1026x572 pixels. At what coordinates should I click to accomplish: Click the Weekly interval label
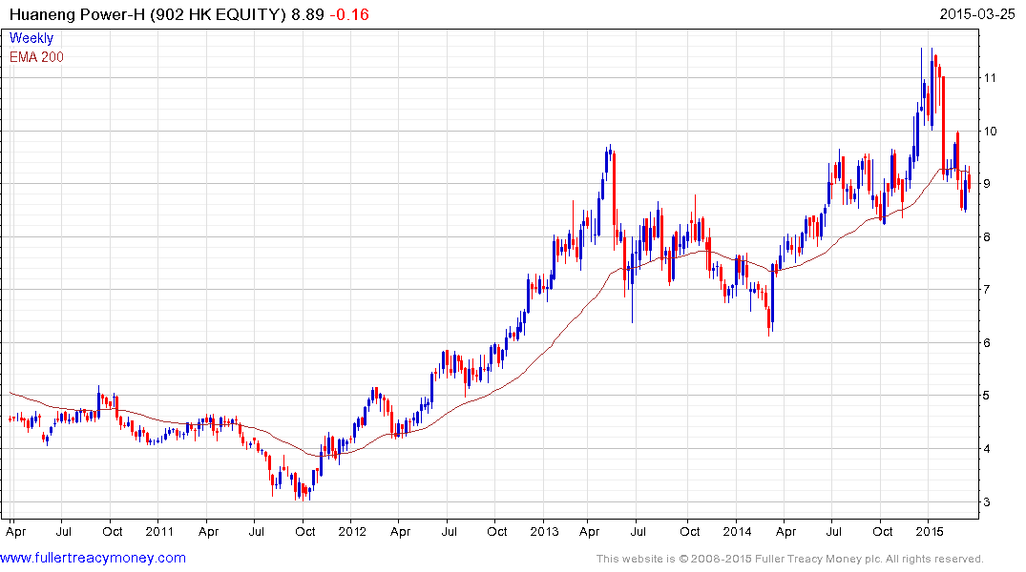tap(31, 38)
